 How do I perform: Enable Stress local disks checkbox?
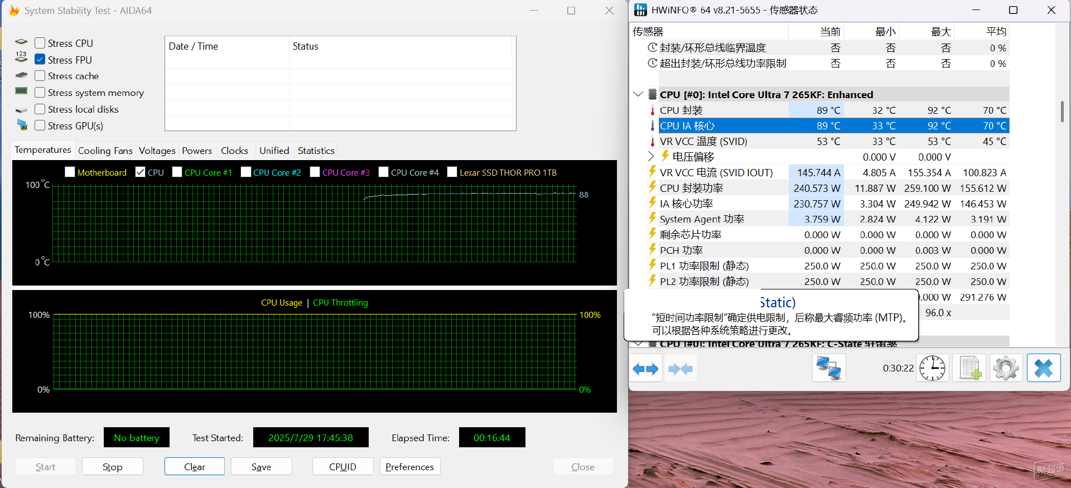tap(40, 109)
